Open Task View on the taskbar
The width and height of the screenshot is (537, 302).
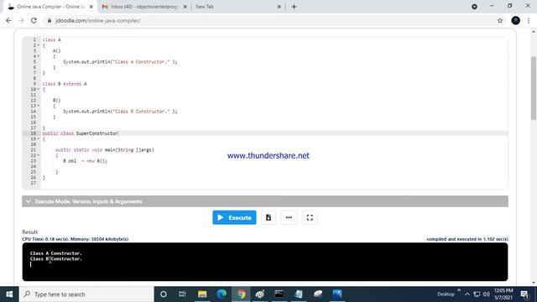(x=182, y=294)
